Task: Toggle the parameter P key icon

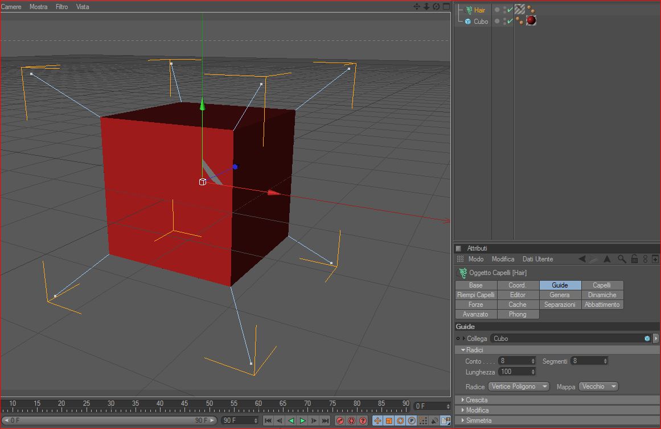Action: pyautogui.click(x=412, y=420)
